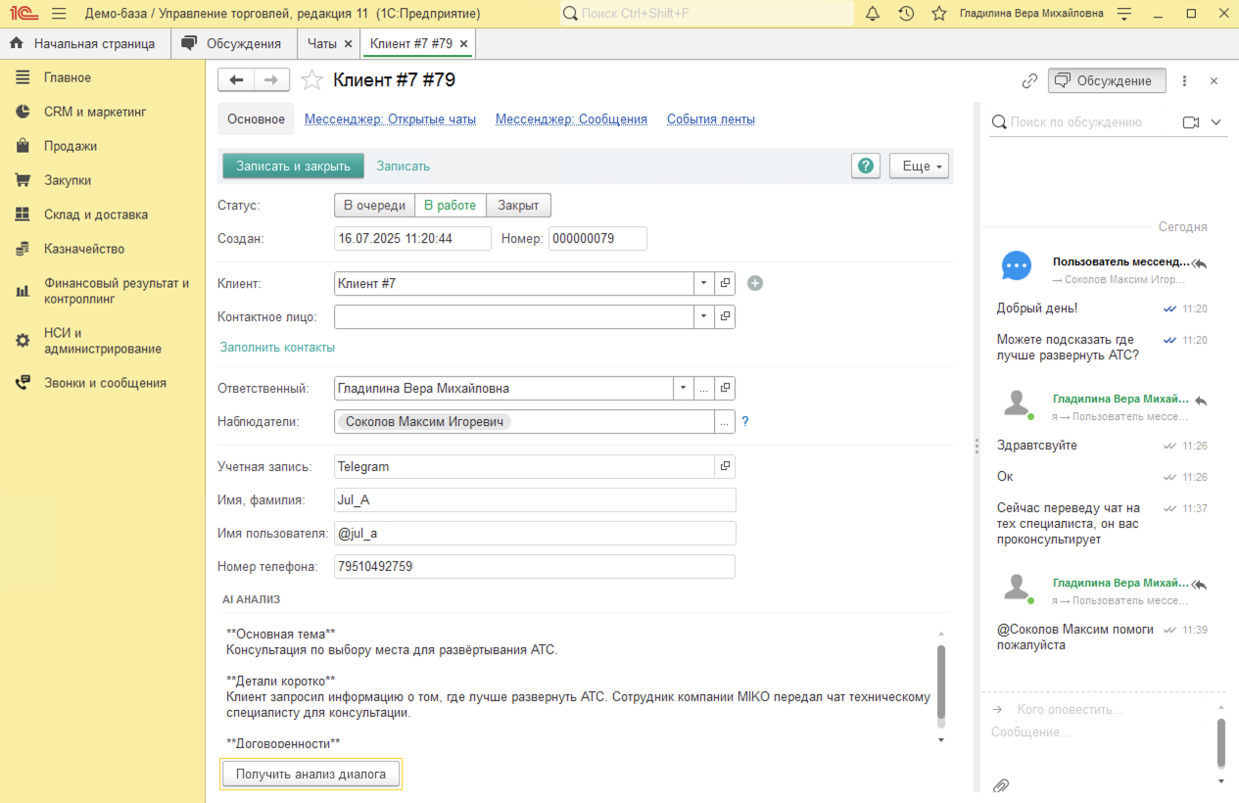Set status to В очереди

coord(373,206)
